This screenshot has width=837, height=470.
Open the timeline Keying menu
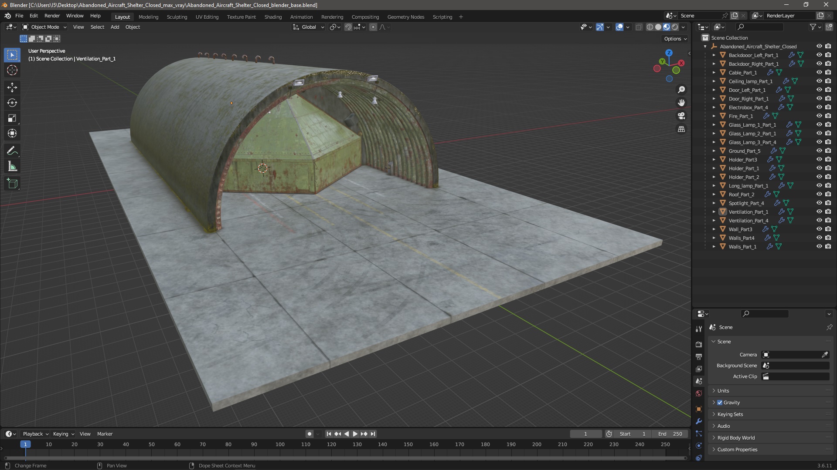[x=63, y=434]
